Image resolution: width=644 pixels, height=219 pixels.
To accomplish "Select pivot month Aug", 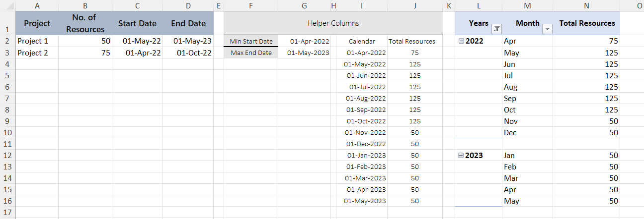I will pos(528,87).
